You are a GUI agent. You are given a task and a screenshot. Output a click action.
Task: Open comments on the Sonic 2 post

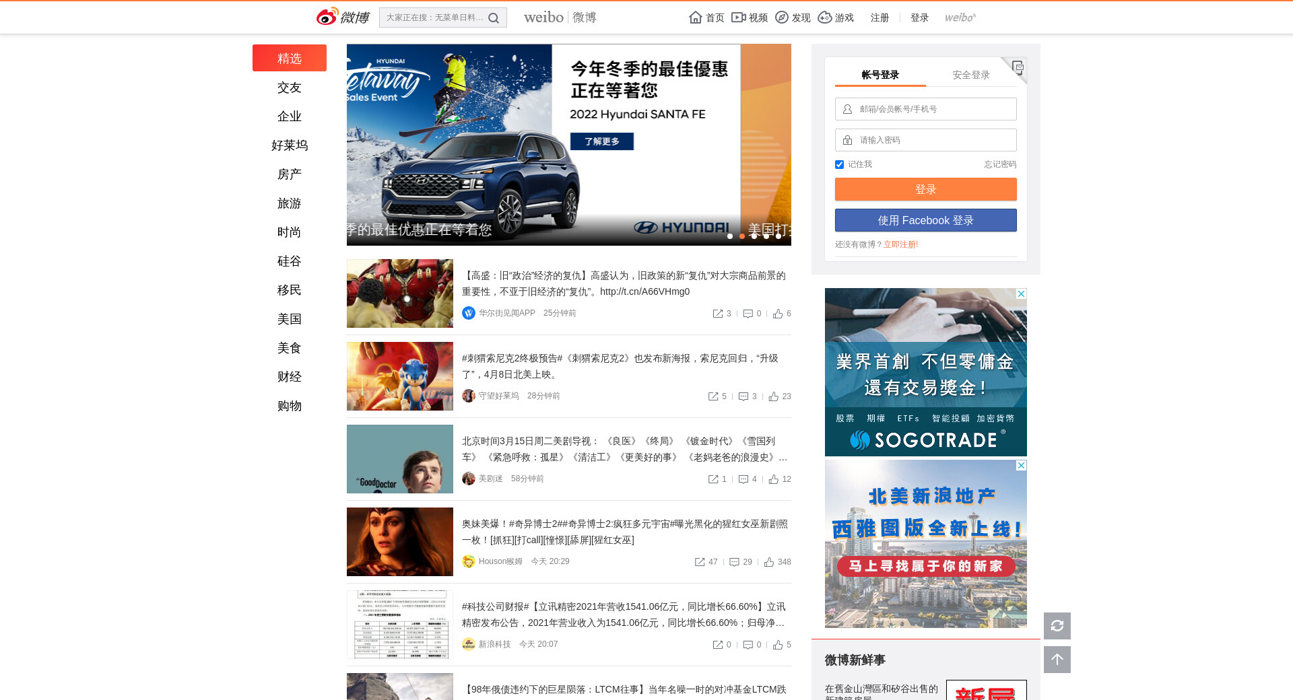point(743,396)
